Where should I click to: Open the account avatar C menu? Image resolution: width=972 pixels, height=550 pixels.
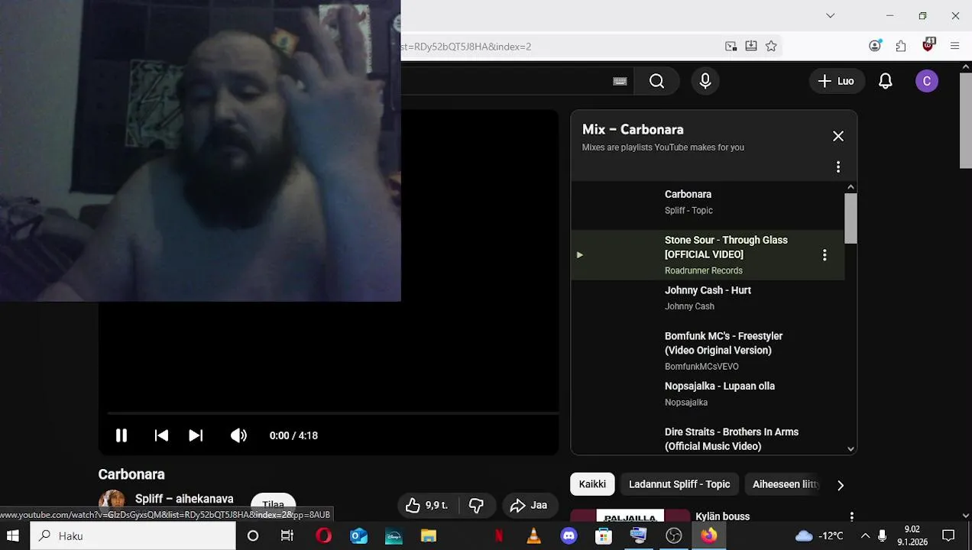926,81
